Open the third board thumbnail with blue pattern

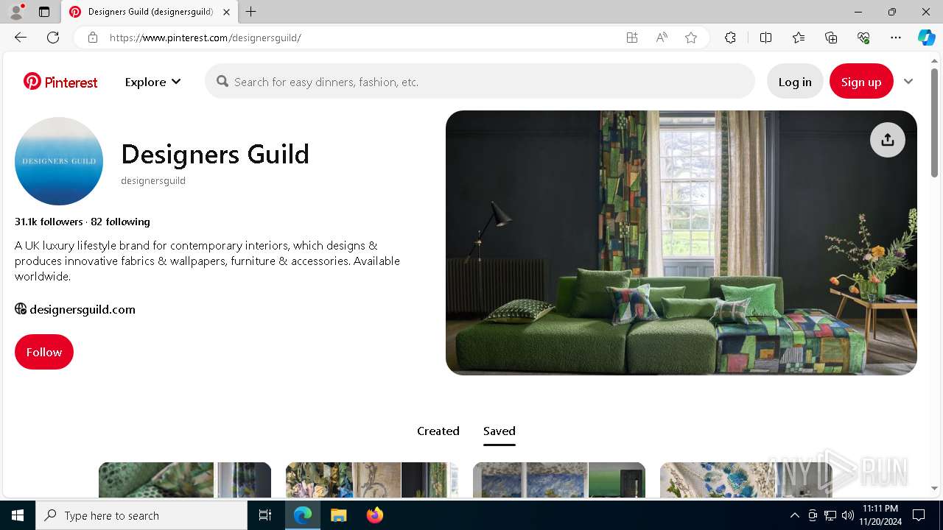(559, 480)
